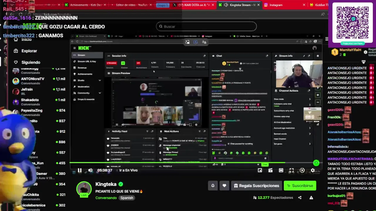Image resolution: width=376 pixels, height=211 pixels.
Task: Open Stream URL & Key in the streamed dashboard
Action: coord(87,62)
